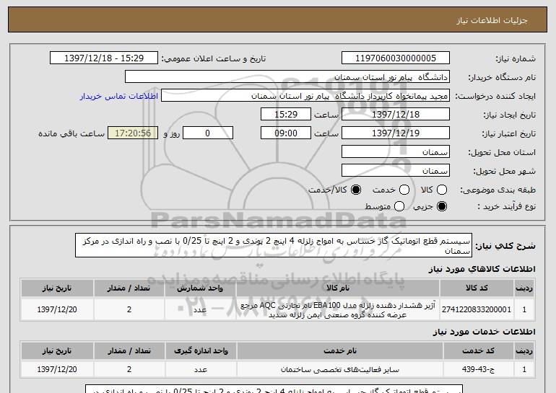This screenshot has height=393, width=556.
Task: Click the واحد شمارش column header
Action: (x=200, y=288)
